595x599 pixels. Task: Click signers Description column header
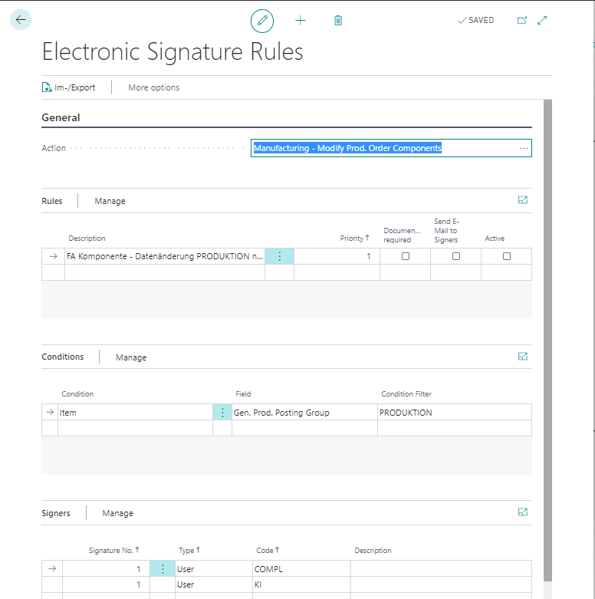click(373, 551)
